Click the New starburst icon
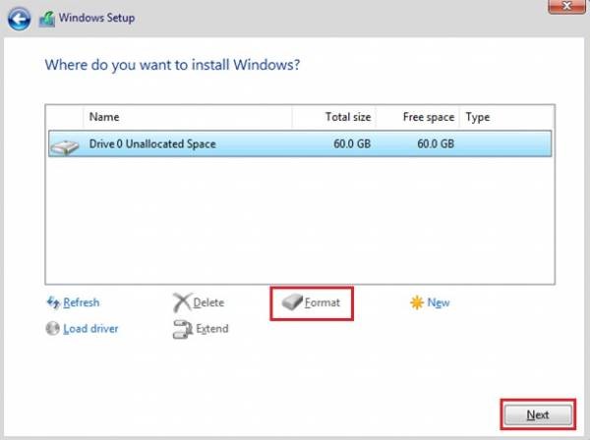This screenshot has height=440, width=590. click(x=417, y=302)
